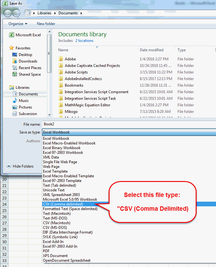The width and height of the screenshot is (216, 267).
Task: Click navigation pane scrollbar up arrow
Action: pyautogui.click(x=49, y=32)
